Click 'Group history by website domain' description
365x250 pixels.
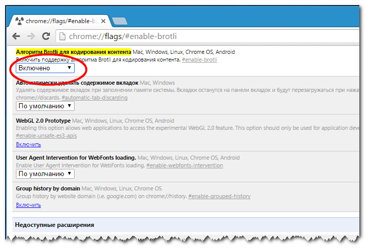click(x=101, y=196)
